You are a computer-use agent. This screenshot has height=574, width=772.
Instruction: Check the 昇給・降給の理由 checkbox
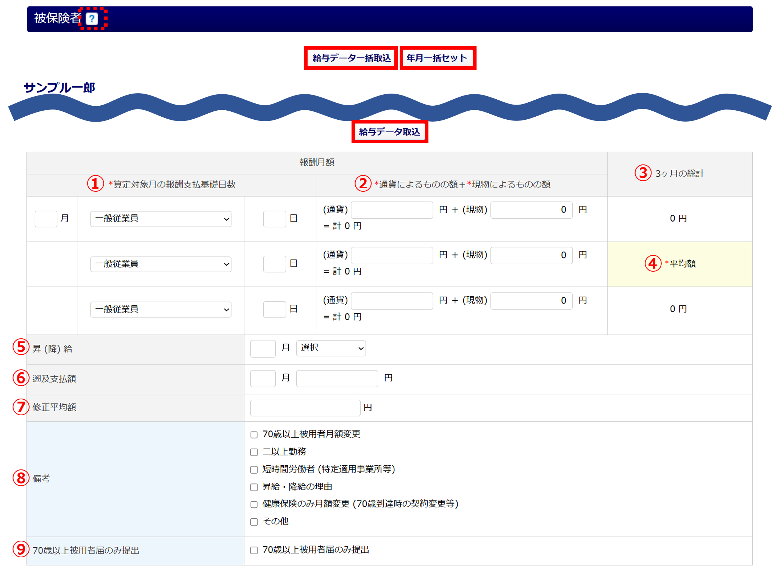coord(254,487)
